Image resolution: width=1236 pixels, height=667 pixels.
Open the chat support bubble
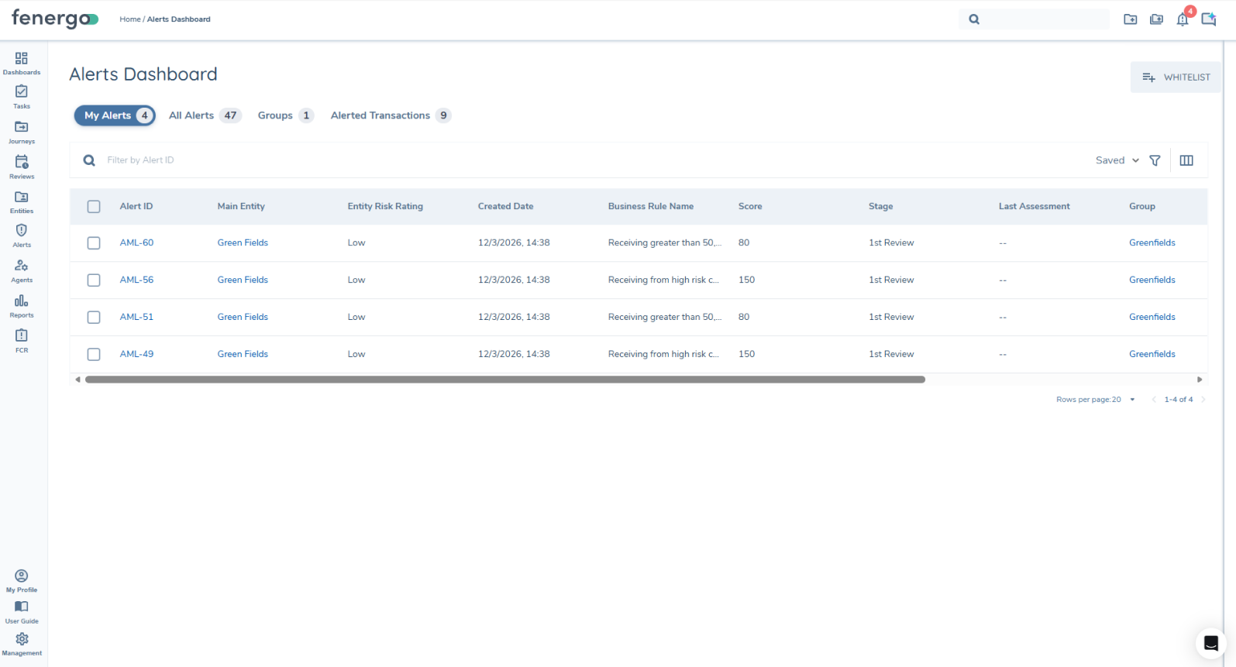(x=1210, y=643)
